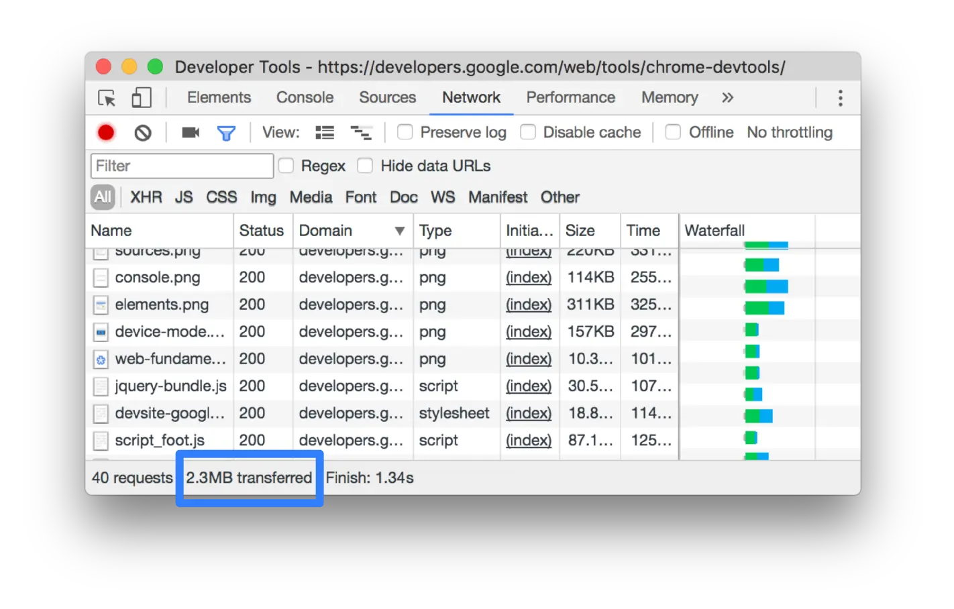Screen dimensions: 954x609
Task: Enable capture screenshots camera icon
Action: click(191, 133)
